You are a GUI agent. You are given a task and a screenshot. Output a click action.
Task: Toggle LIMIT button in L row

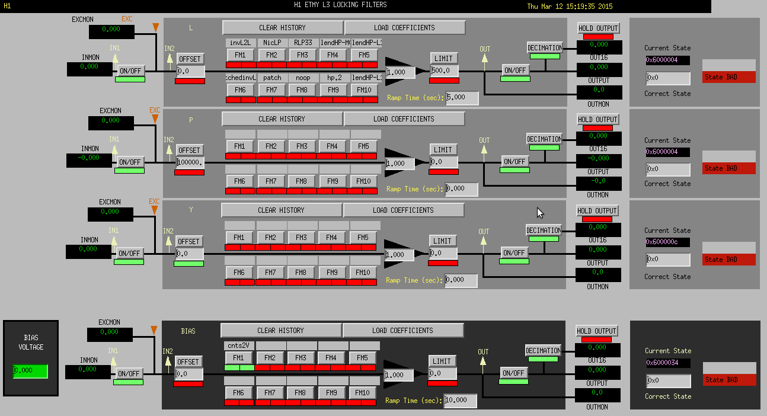(445, 58)
